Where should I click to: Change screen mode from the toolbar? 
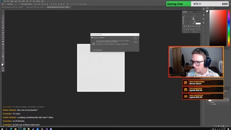coord(3,70)
